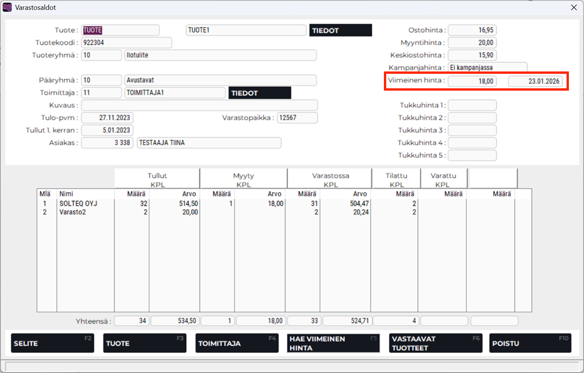Click TIEDOT button next to product name
584x373 pixels.
[x=340, y=30]
